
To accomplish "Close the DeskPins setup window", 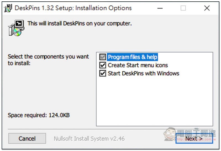I will (x=207, y=8).
